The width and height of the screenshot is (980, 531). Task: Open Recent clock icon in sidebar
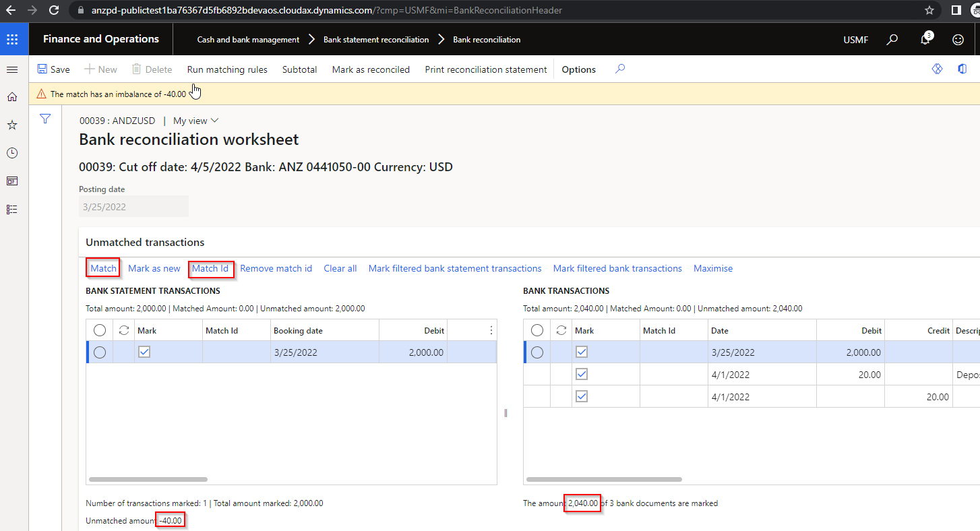pos(12,153)
